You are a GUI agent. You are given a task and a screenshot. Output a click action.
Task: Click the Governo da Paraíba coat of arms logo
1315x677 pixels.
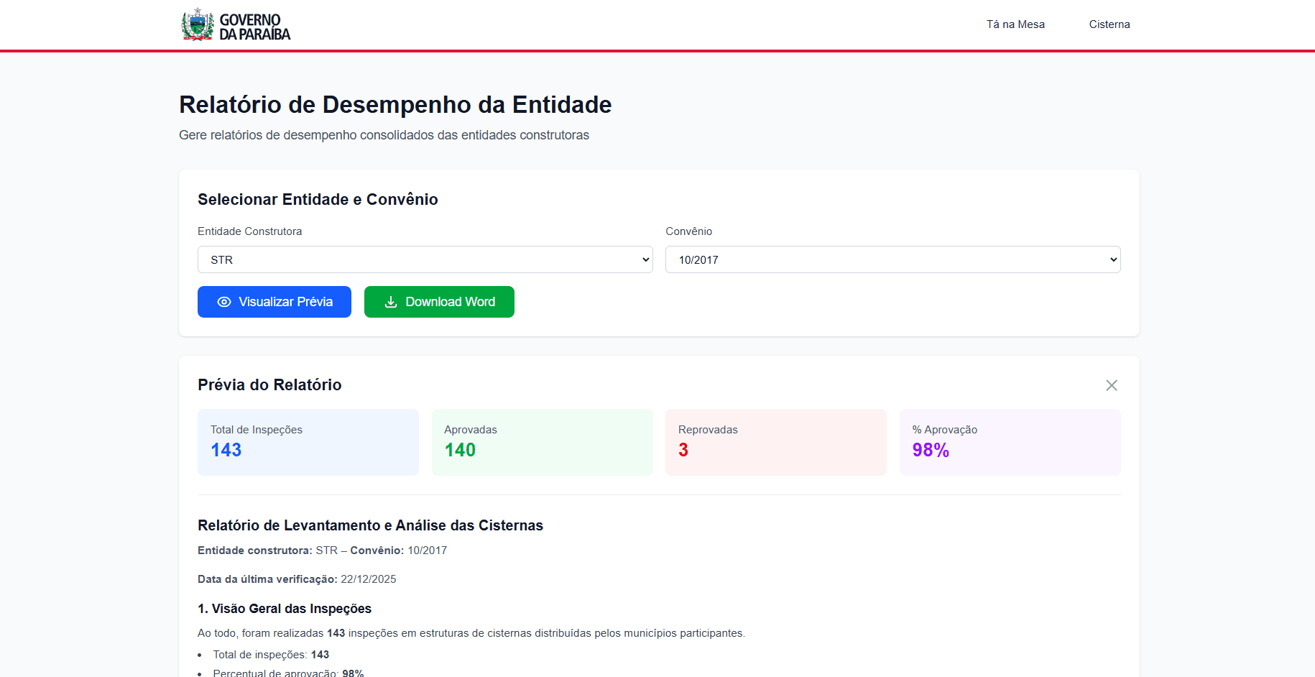(196, 24)
